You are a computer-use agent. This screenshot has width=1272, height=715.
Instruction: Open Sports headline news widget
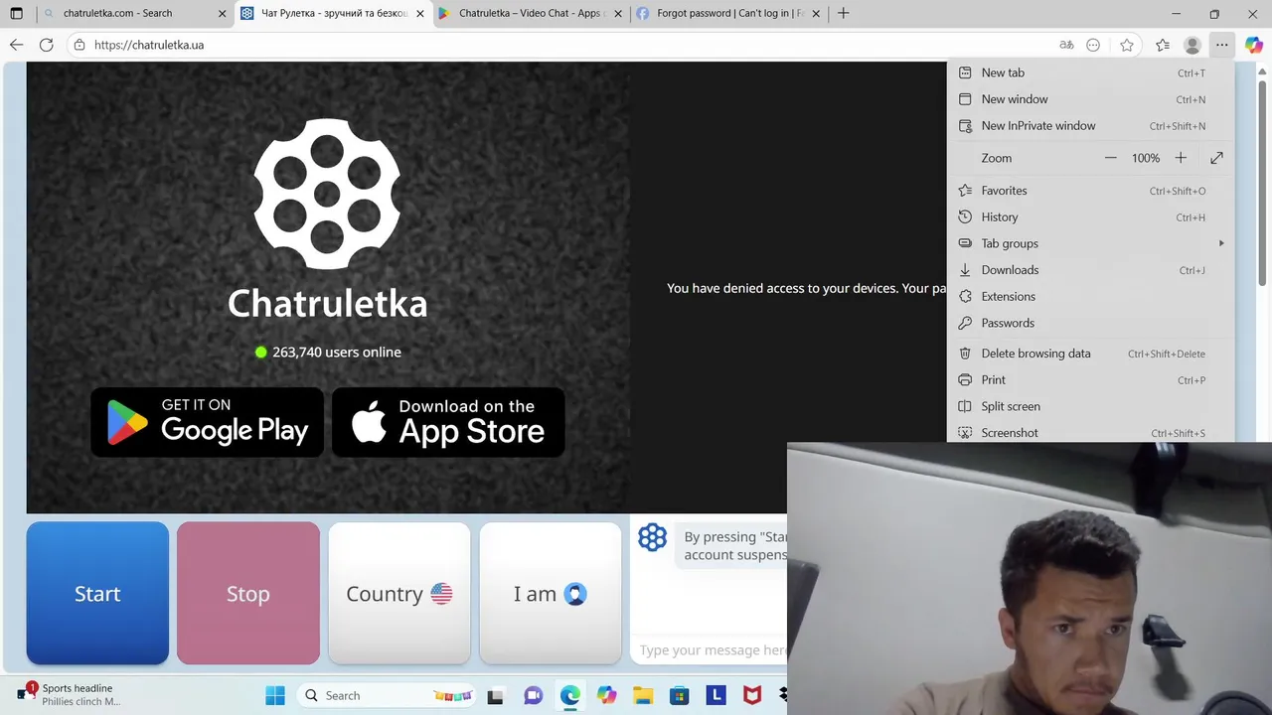point(70,694)
